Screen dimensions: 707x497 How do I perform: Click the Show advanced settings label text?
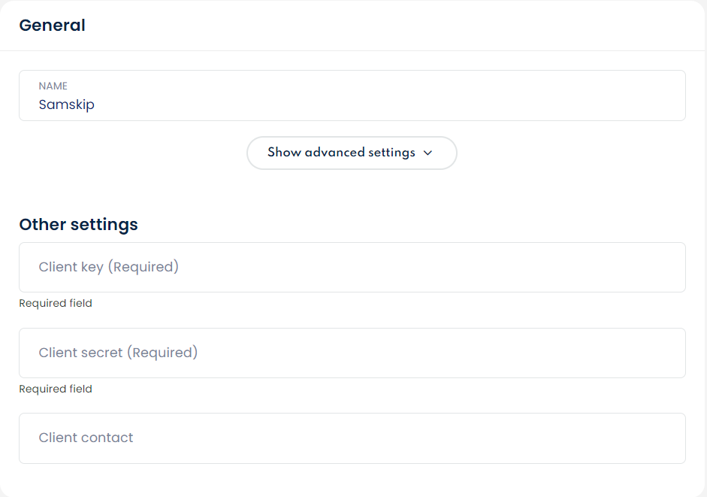341,153
